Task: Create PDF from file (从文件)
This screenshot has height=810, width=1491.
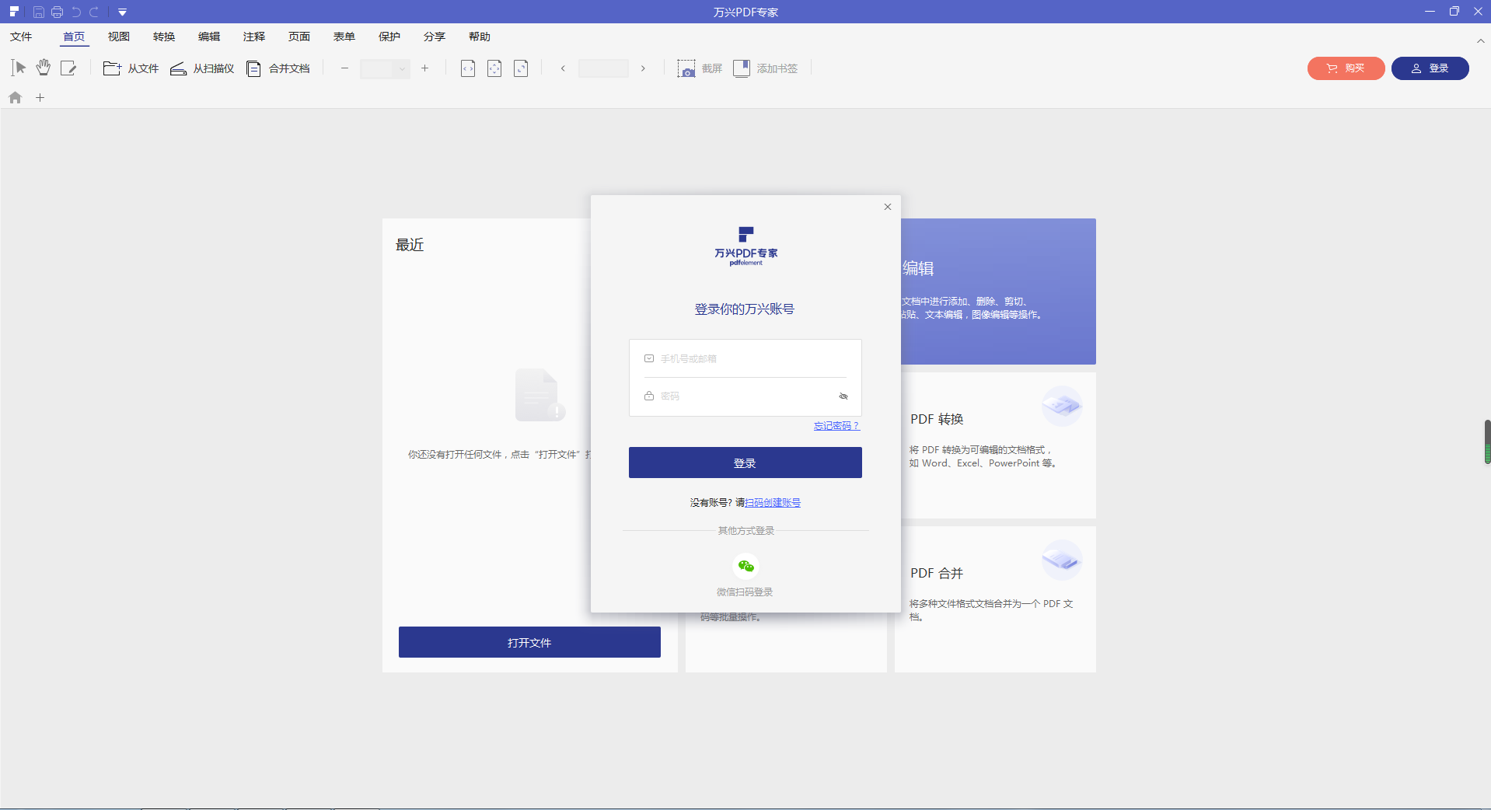Action: coord(131,68)
